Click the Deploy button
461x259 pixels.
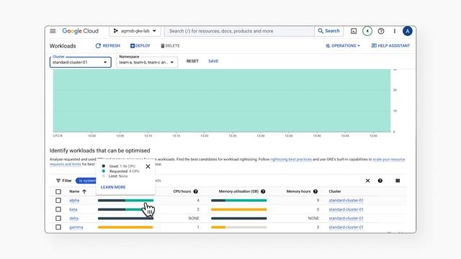click(140, 45)
